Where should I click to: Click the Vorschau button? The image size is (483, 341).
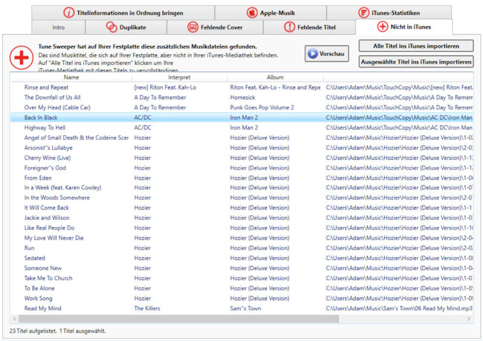pyautogui.click(x=327, y=54)
